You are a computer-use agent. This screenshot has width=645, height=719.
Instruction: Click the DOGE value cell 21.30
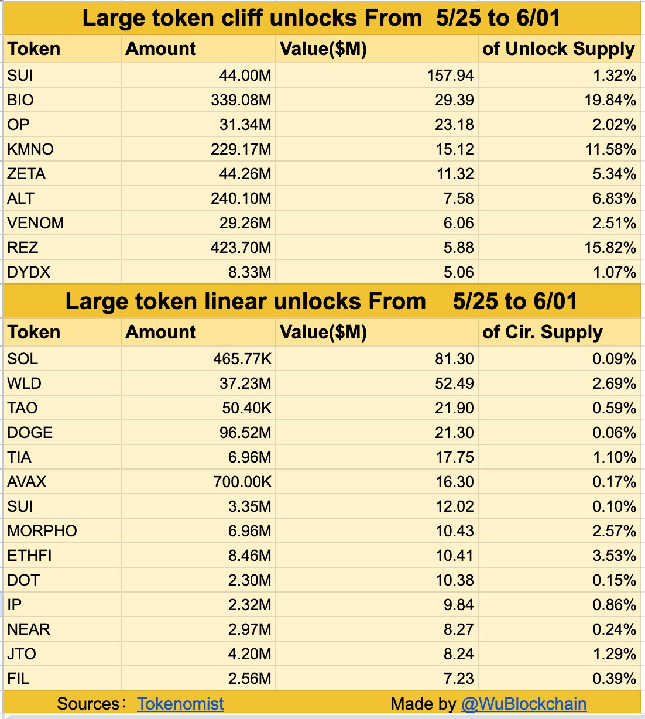point(454,433)
